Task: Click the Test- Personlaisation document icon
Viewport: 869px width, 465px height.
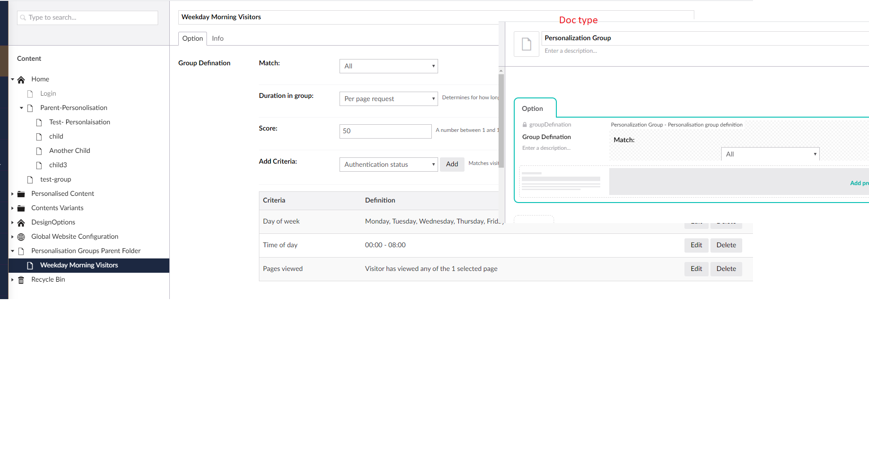Action: 39,123
